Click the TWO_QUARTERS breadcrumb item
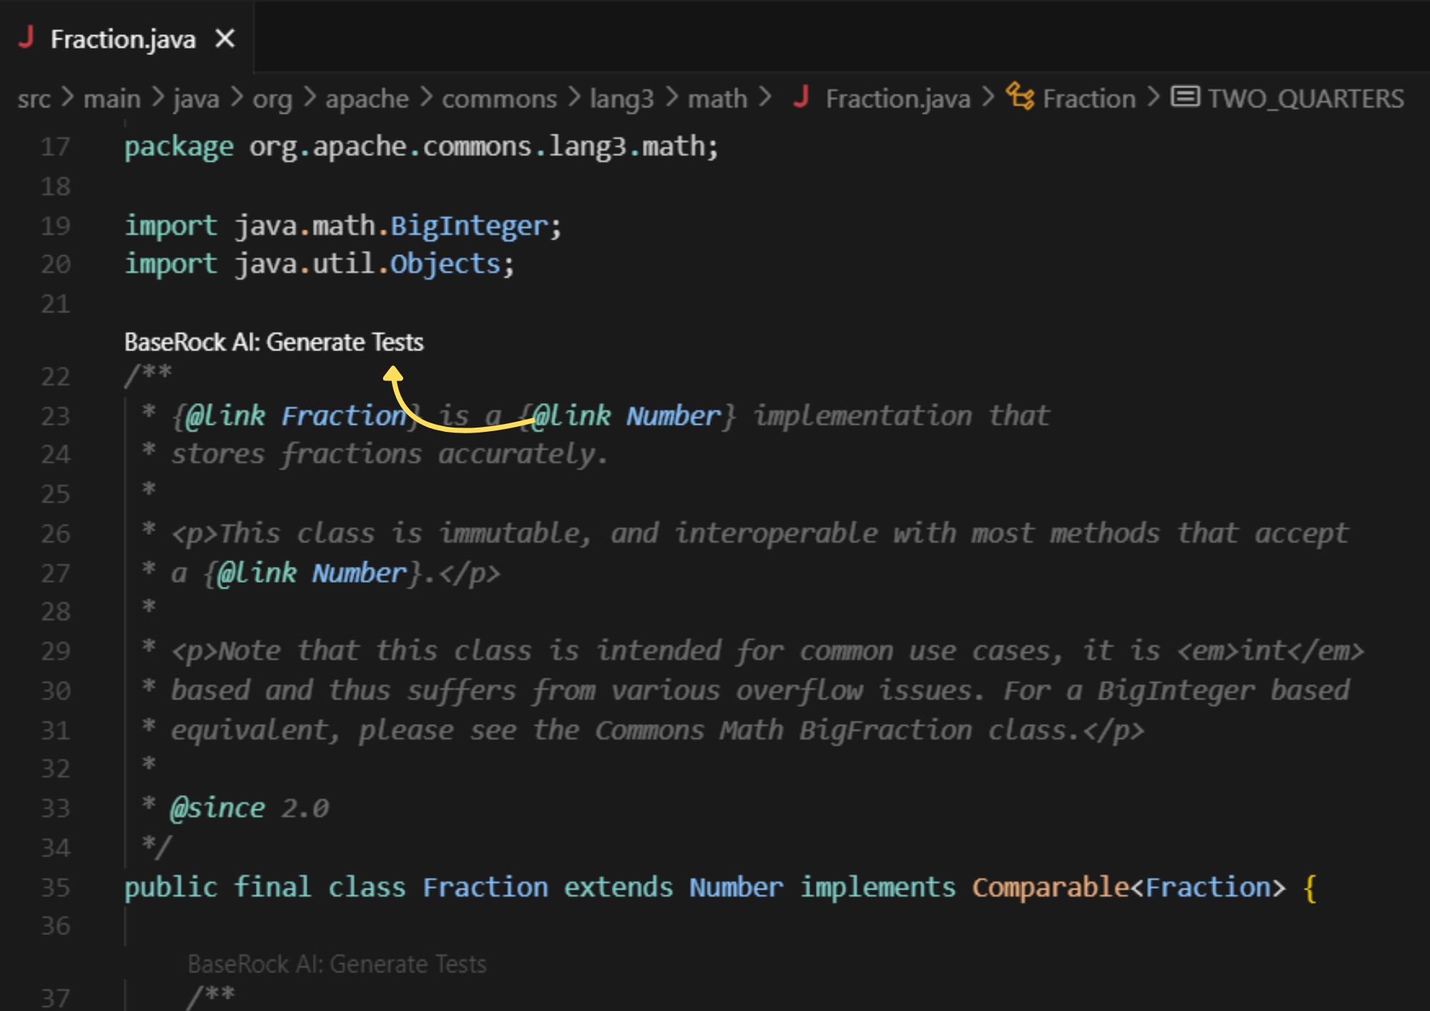The height and width of the screenshot is (1011, 1430). 1306,99
